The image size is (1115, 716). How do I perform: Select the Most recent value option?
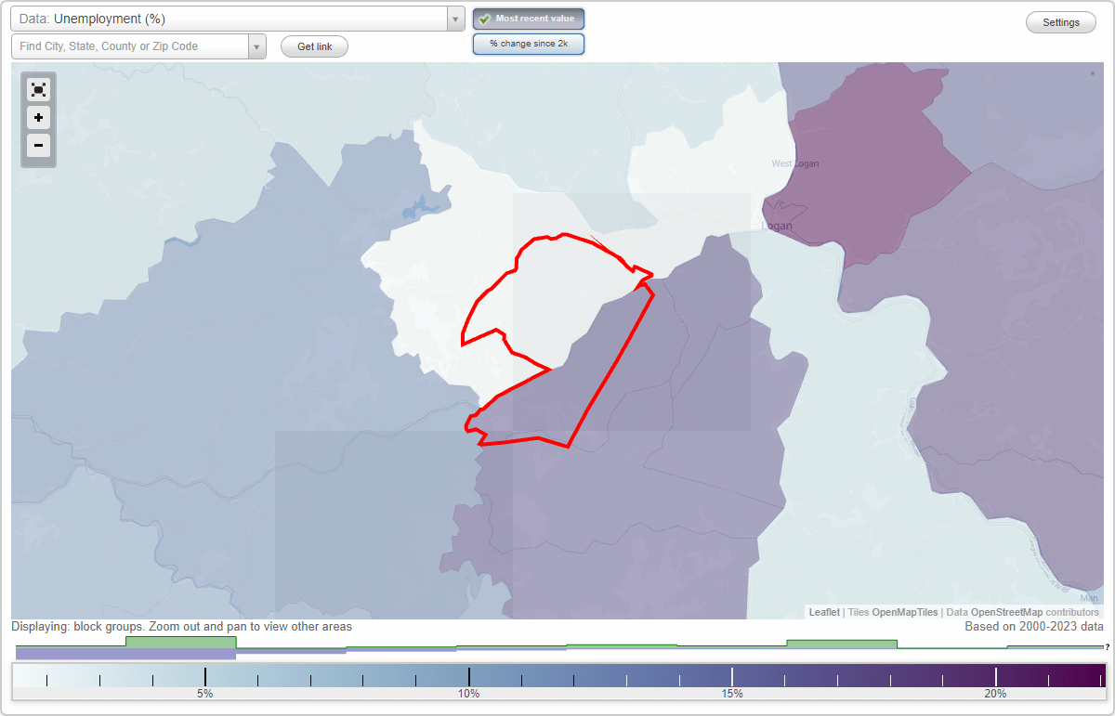click(x=529, y=19)
